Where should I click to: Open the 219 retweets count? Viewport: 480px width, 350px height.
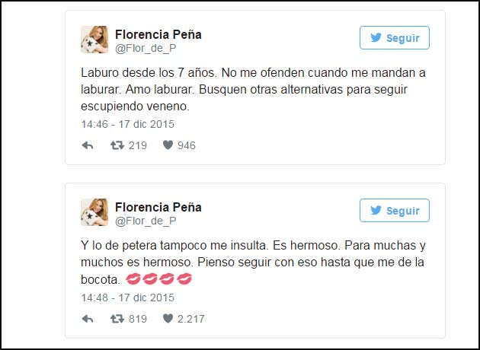137,145
